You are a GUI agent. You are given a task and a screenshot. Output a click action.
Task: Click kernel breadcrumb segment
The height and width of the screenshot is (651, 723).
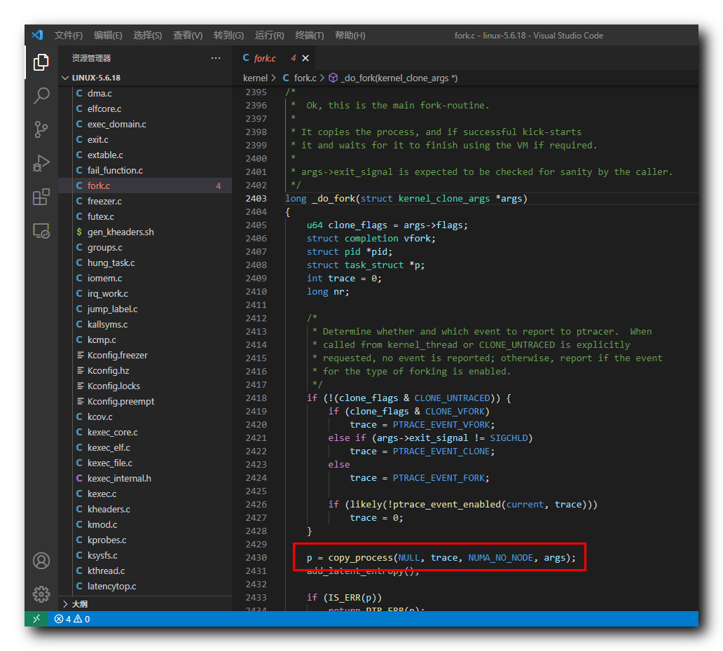coord(255,78)
